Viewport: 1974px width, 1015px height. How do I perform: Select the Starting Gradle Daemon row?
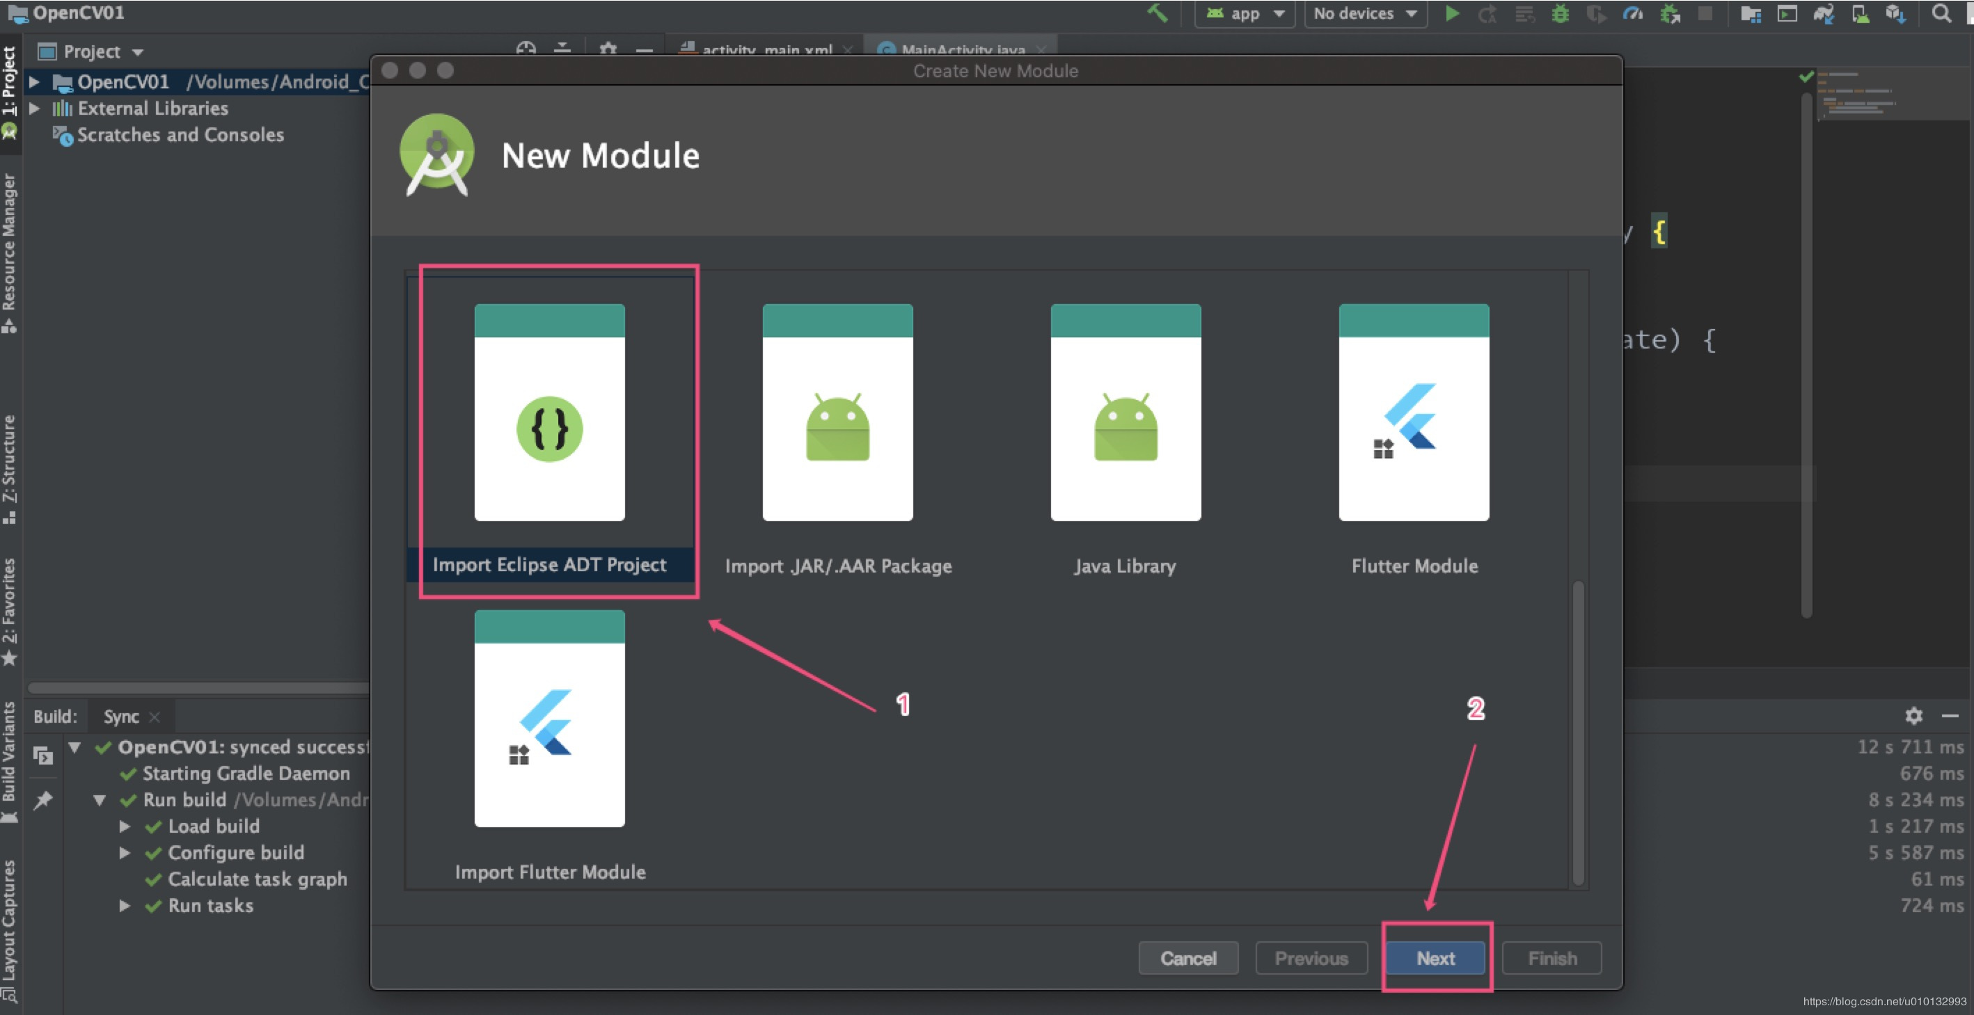(235, 774)
